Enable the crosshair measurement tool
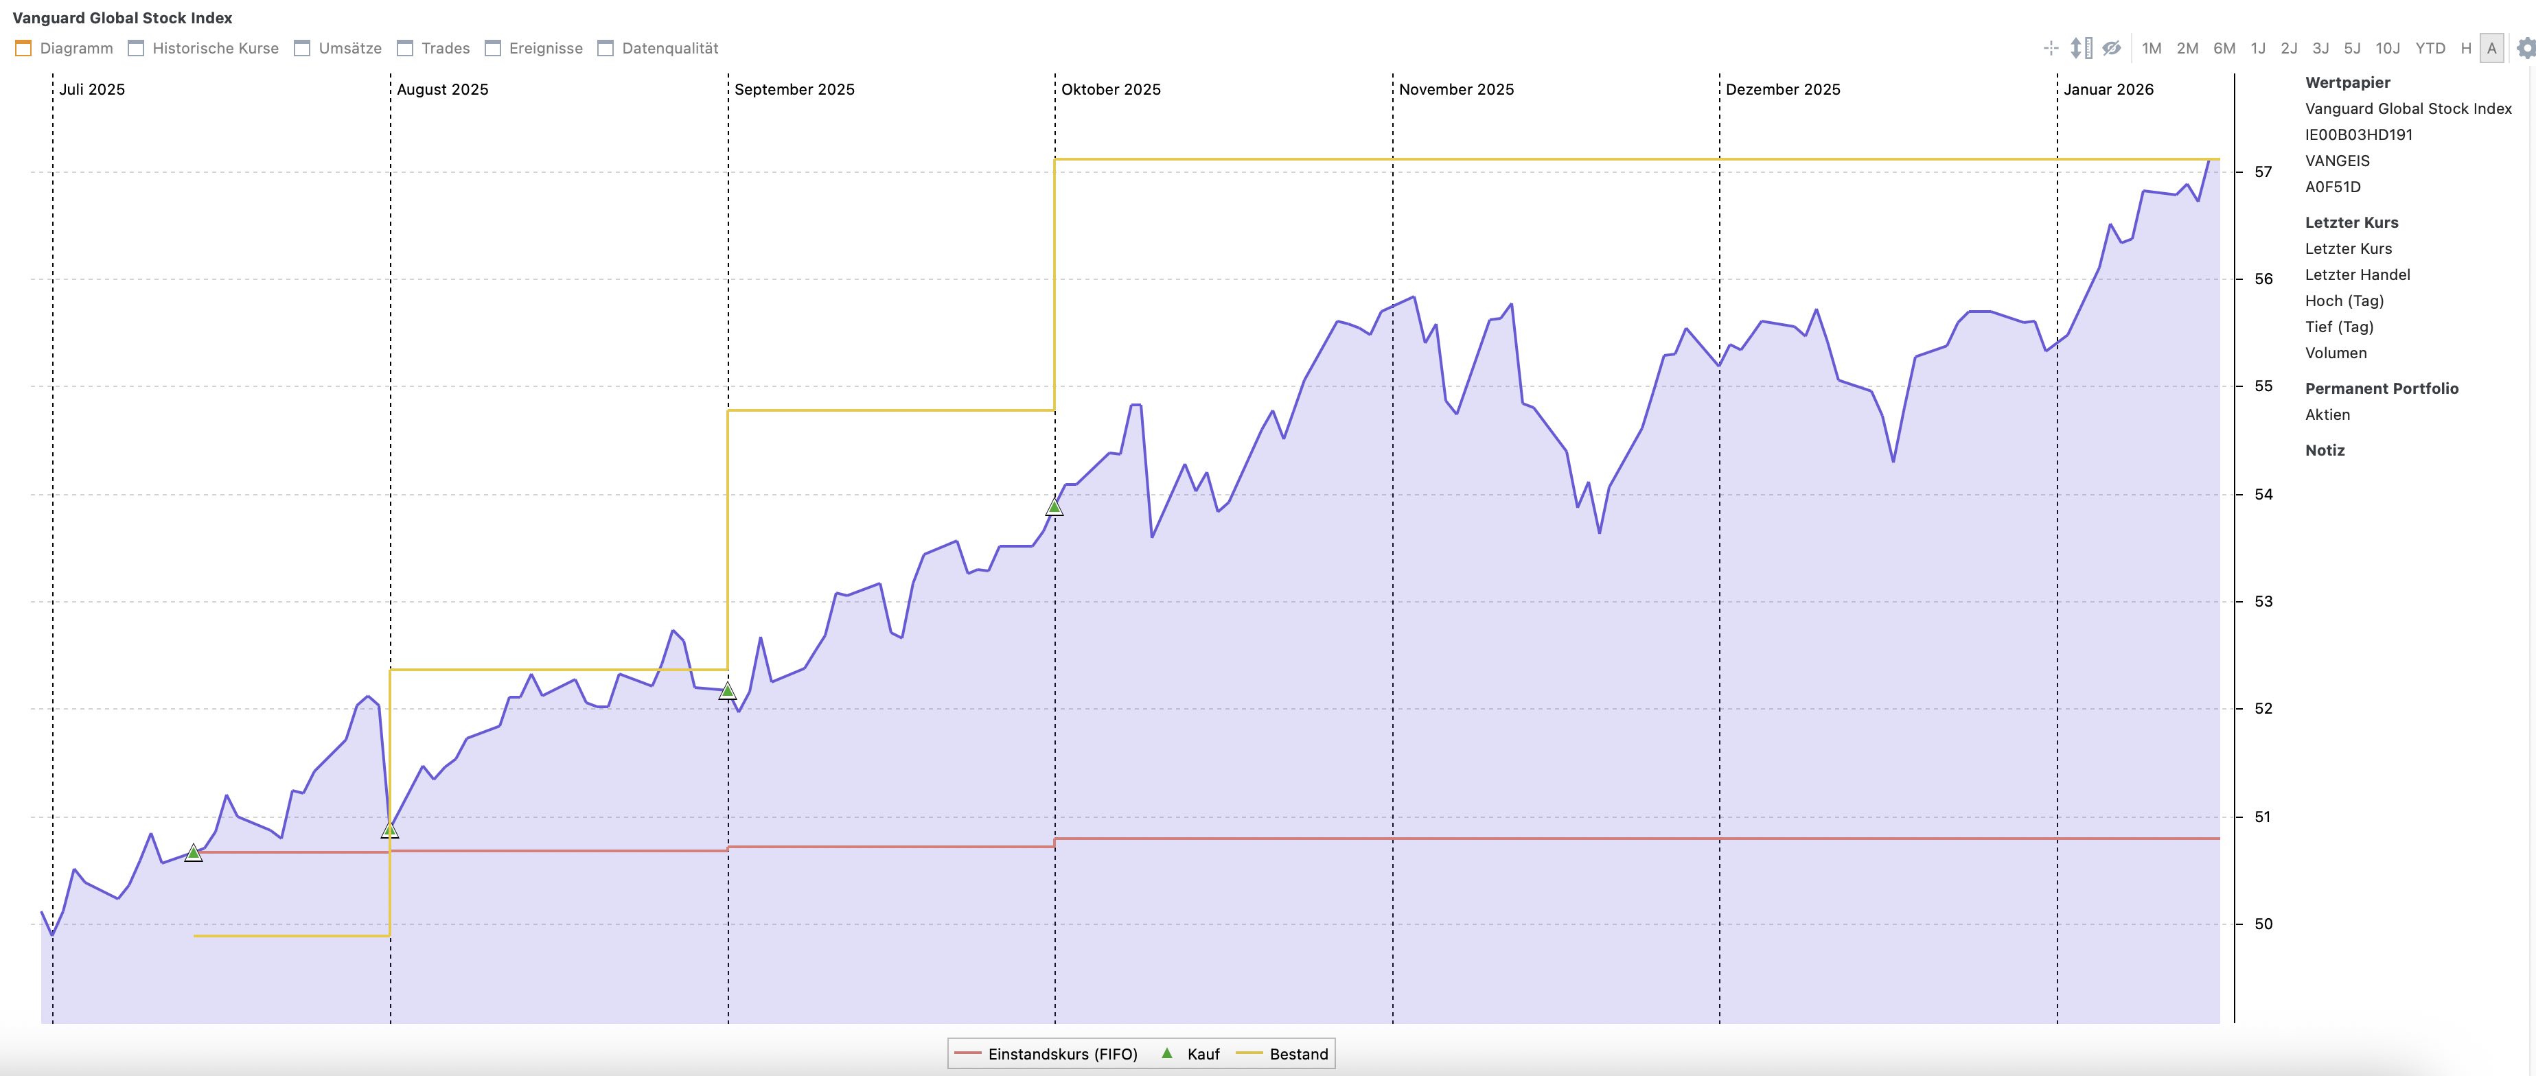The height and width of the screenshot is (1076, 2536). (2051, 48)
